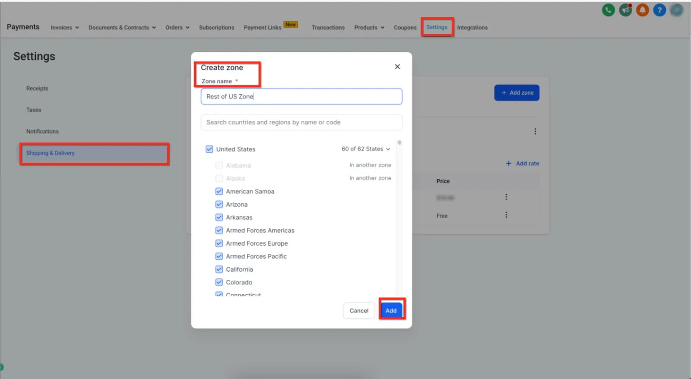Uncheck California

click(219, 269)
